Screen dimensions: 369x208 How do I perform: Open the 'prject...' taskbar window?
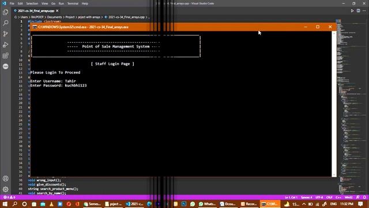[113, 204]
